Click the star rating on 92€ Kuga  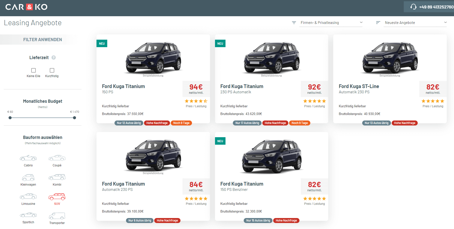314,101
